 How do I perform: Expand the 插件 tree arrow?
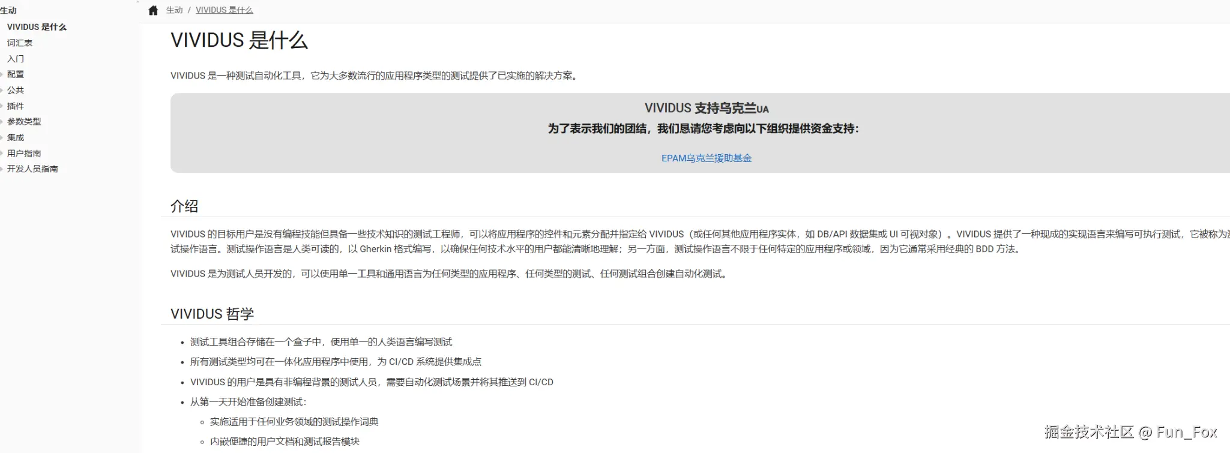(2, 106)
